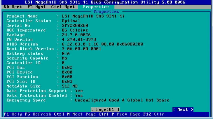This screenshot has width=213, height=119.
Task: Click the Properties panel heading
Action: pos(106,12)
